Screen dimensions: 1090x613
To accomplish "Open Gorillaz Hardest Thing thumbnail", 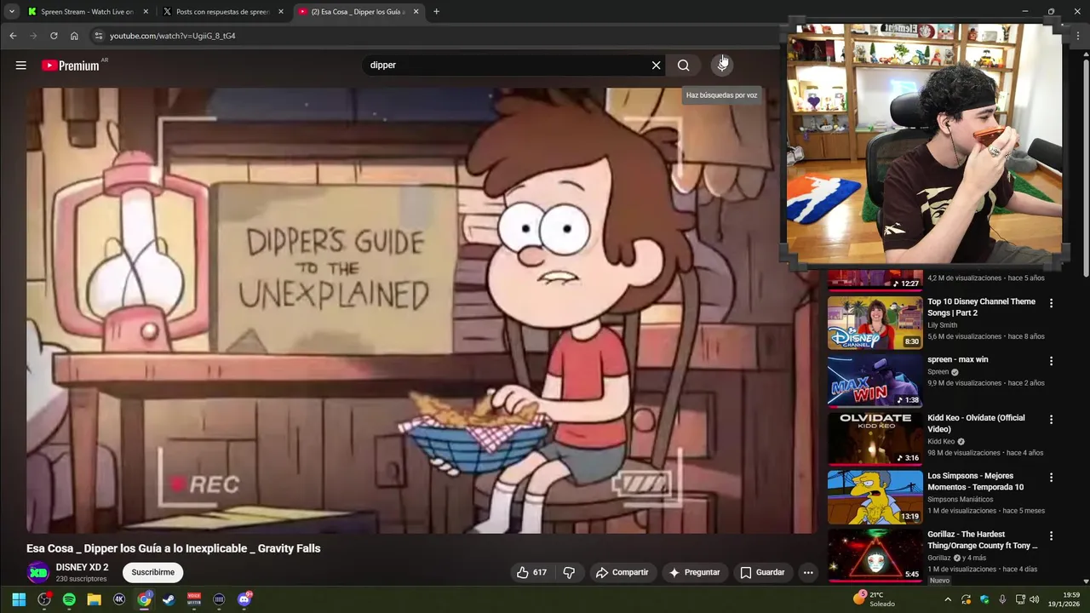I will pyautogui.click(x=875, y=555).
